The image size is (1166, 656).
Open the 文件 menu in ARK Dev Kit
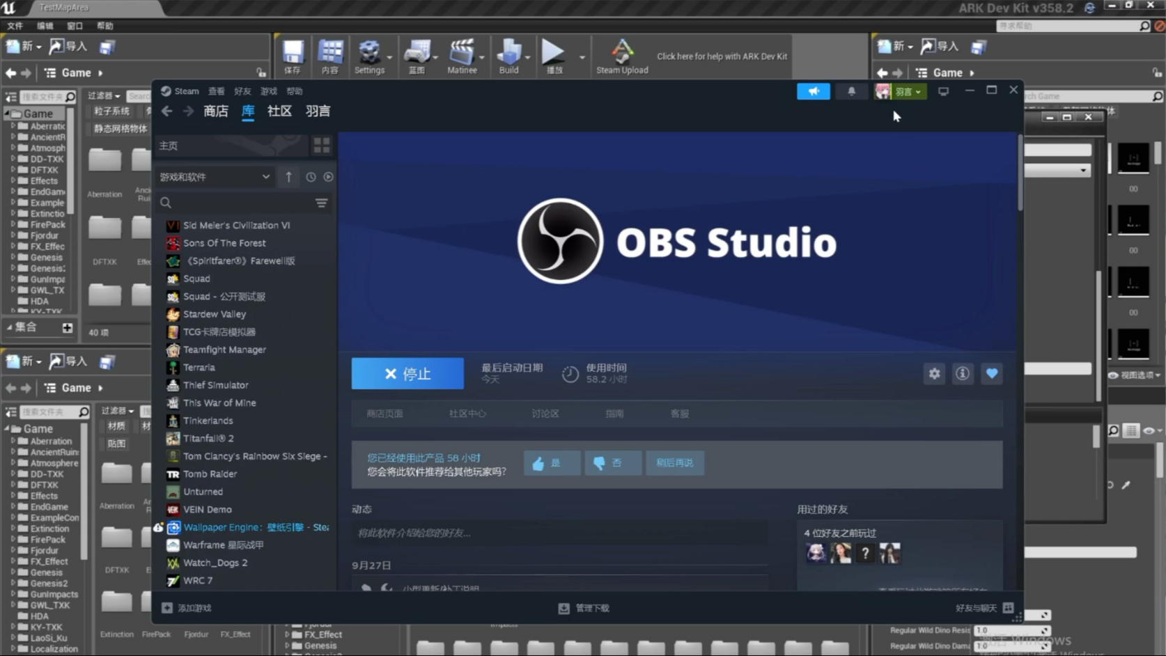point(15,26)
